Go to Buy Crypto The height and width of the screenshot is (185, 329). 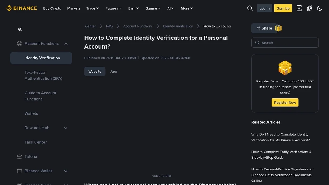pos(52,8)
